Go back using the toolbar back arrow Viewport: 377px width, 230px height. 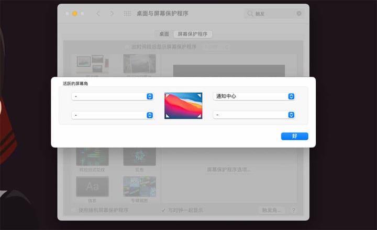tap(98, 14)
